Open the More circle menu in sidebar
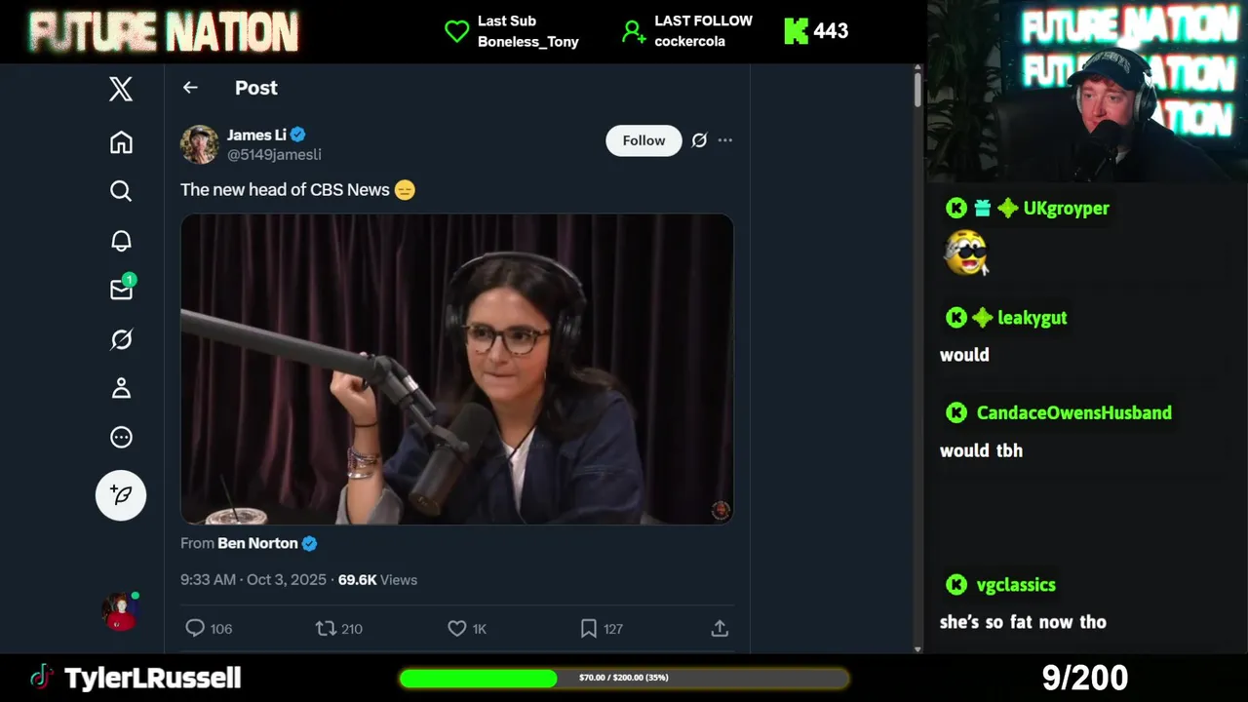Screen dimensions: 1248x702 [121, 438]
